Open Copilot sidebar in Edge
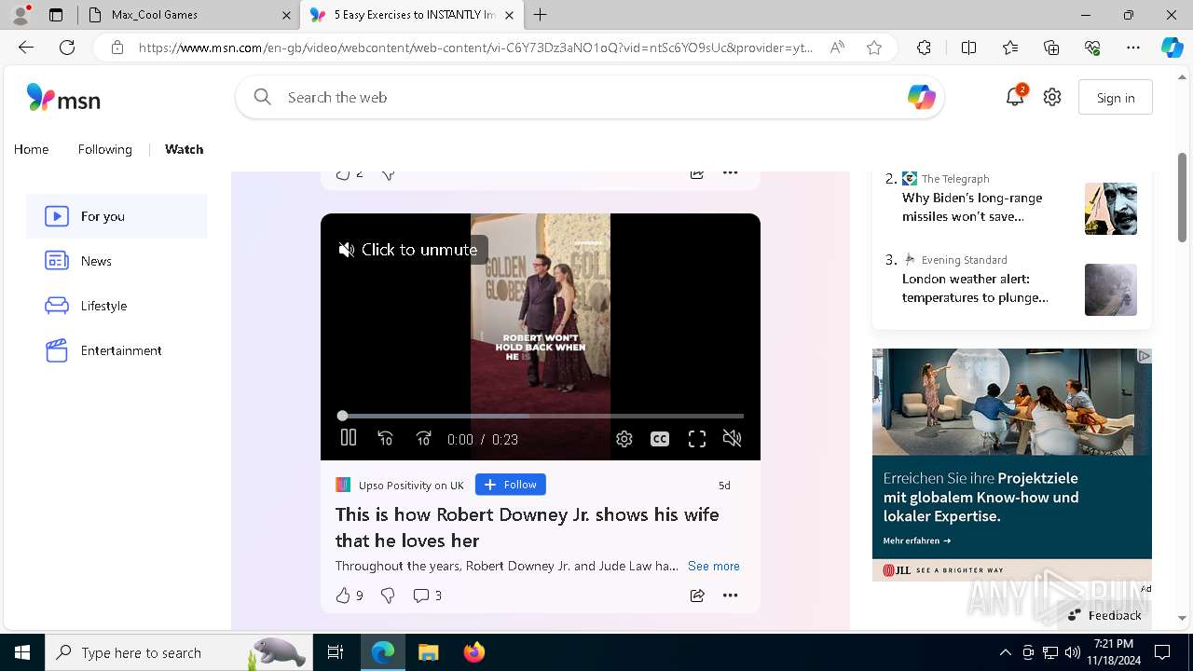This screenshot has width=1193, height=671. coord(1172,48)
